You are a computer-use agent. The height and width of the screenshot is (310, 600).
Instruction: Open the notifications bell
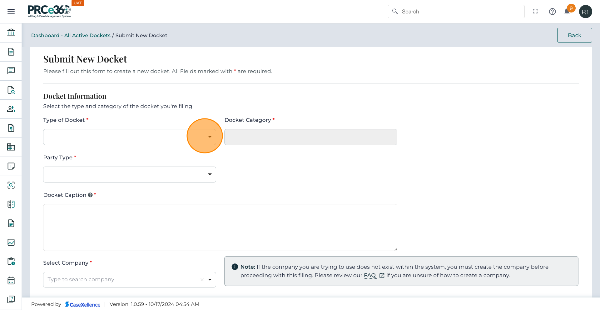[x=567, y=12]
